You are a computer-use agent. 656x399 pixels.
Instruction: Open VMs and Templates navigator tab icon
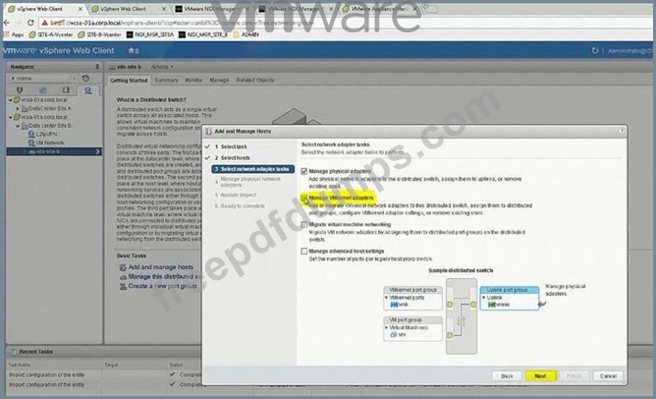42,90
